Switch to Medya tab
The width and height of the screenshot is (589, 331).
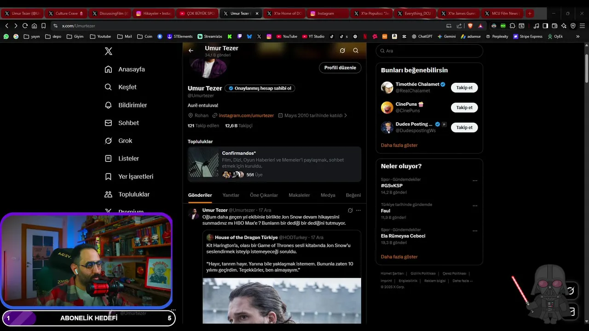click(328, 195)
